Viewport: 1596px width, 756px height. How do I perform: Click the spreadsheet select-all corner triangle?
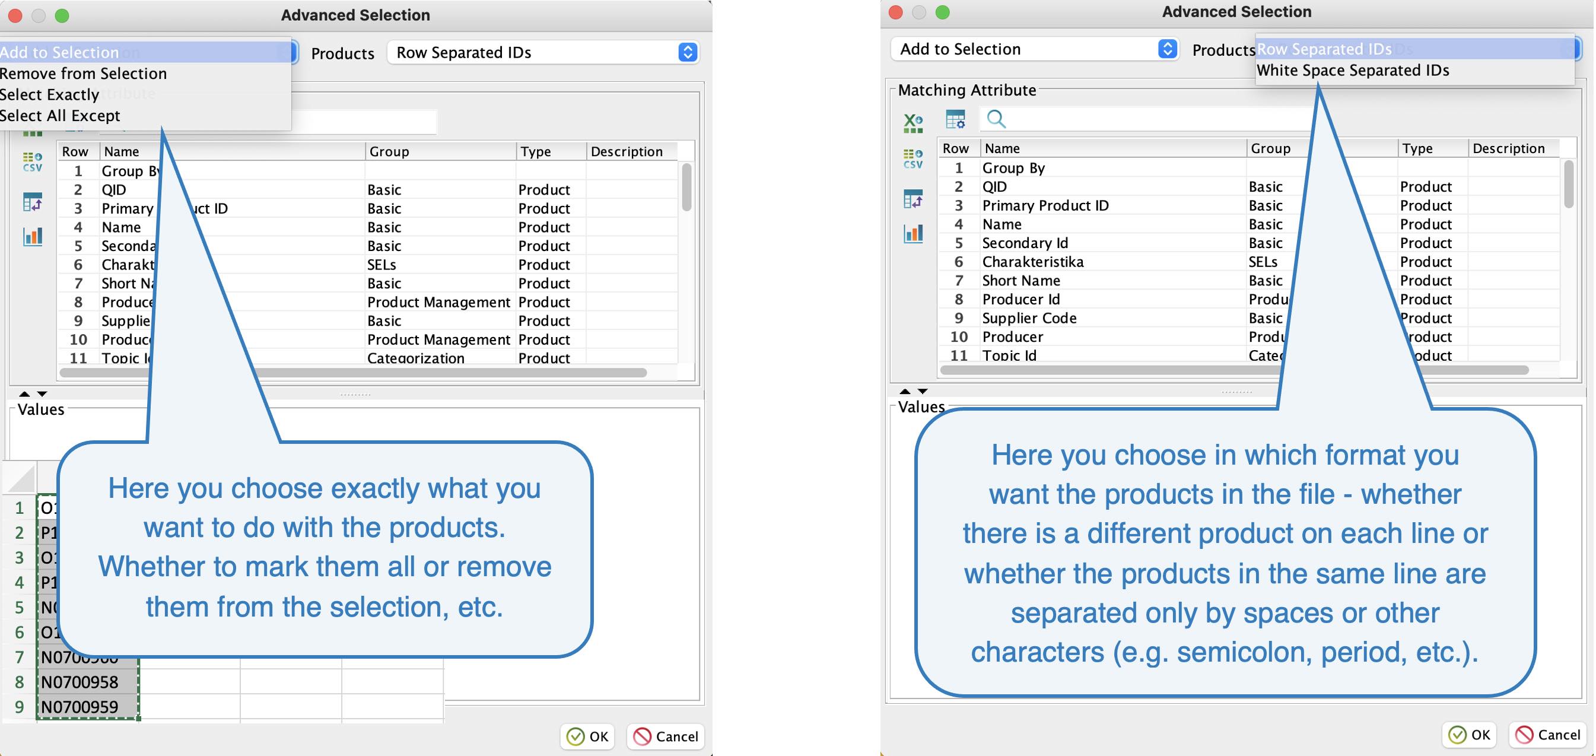coord(20,478)
